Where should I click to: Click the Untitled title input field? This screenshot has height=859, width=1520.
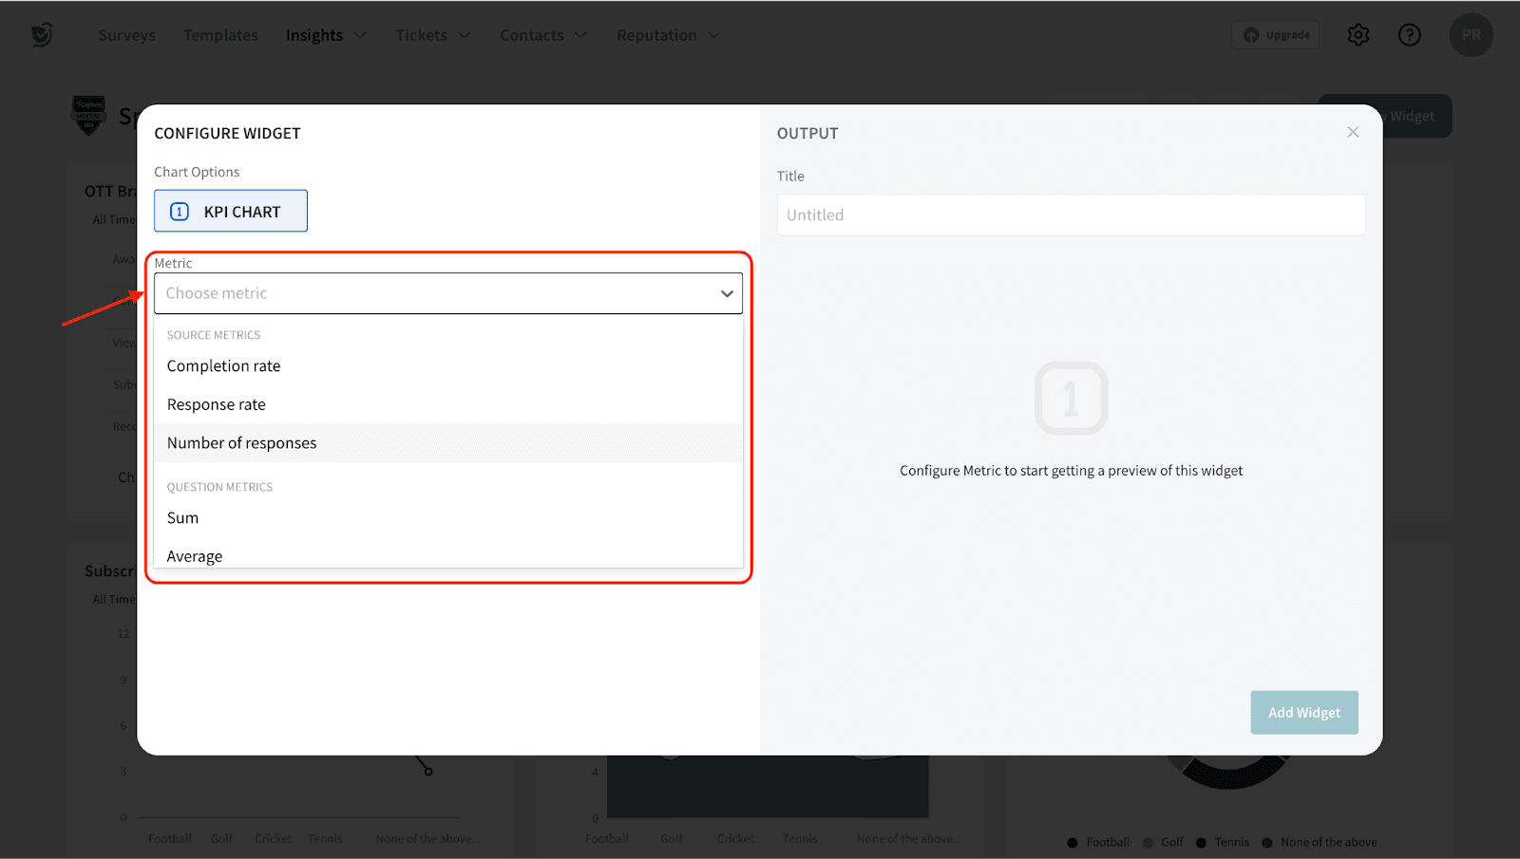click(1071, 215)
